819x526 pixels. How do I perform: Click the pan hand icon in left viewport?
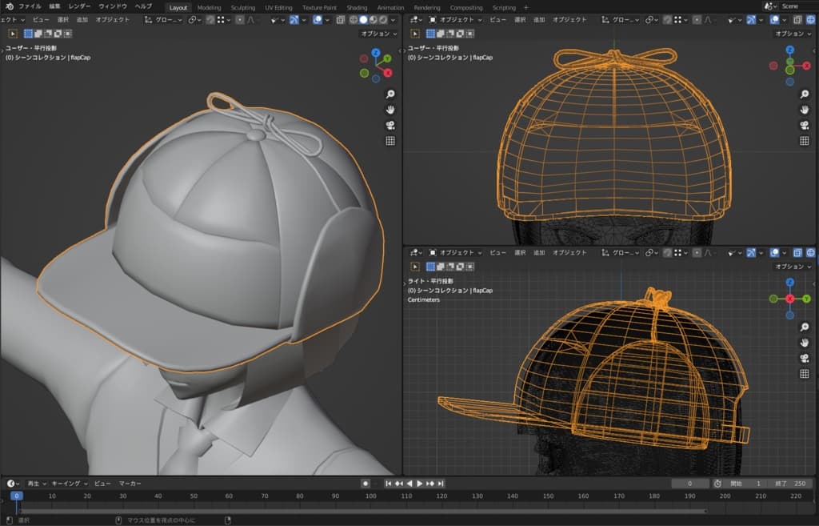point(390,110)
